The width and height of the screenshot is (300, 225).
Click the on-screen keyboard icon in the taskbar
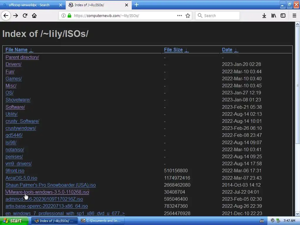point(262,221)
